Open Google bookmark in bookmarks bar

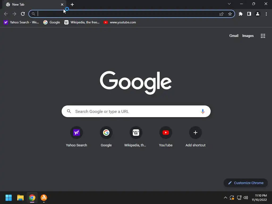coord(52,22)
